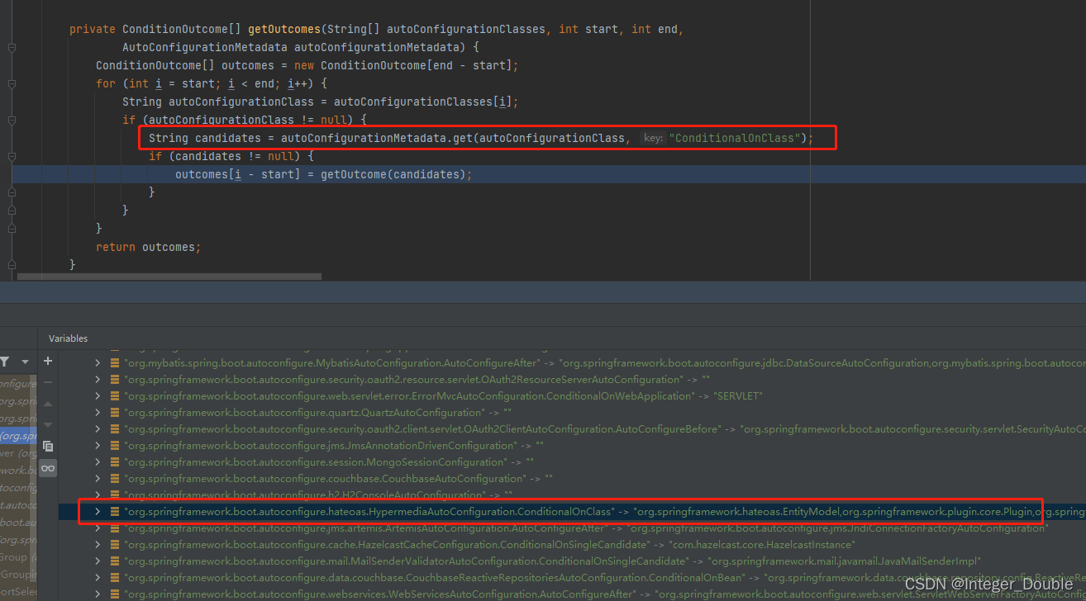The height and width of the screenshot is (601, 1086).
Task: Click map entry icon of MongoSessionConfiguration row
Action: click(x=115, y=462)
